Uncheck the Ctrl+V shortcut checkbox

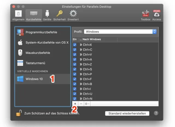tap(75, 55)
